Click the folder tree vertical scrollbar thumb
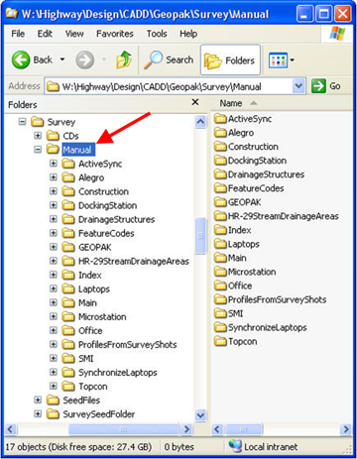357x459 pixels. (200, 236)
